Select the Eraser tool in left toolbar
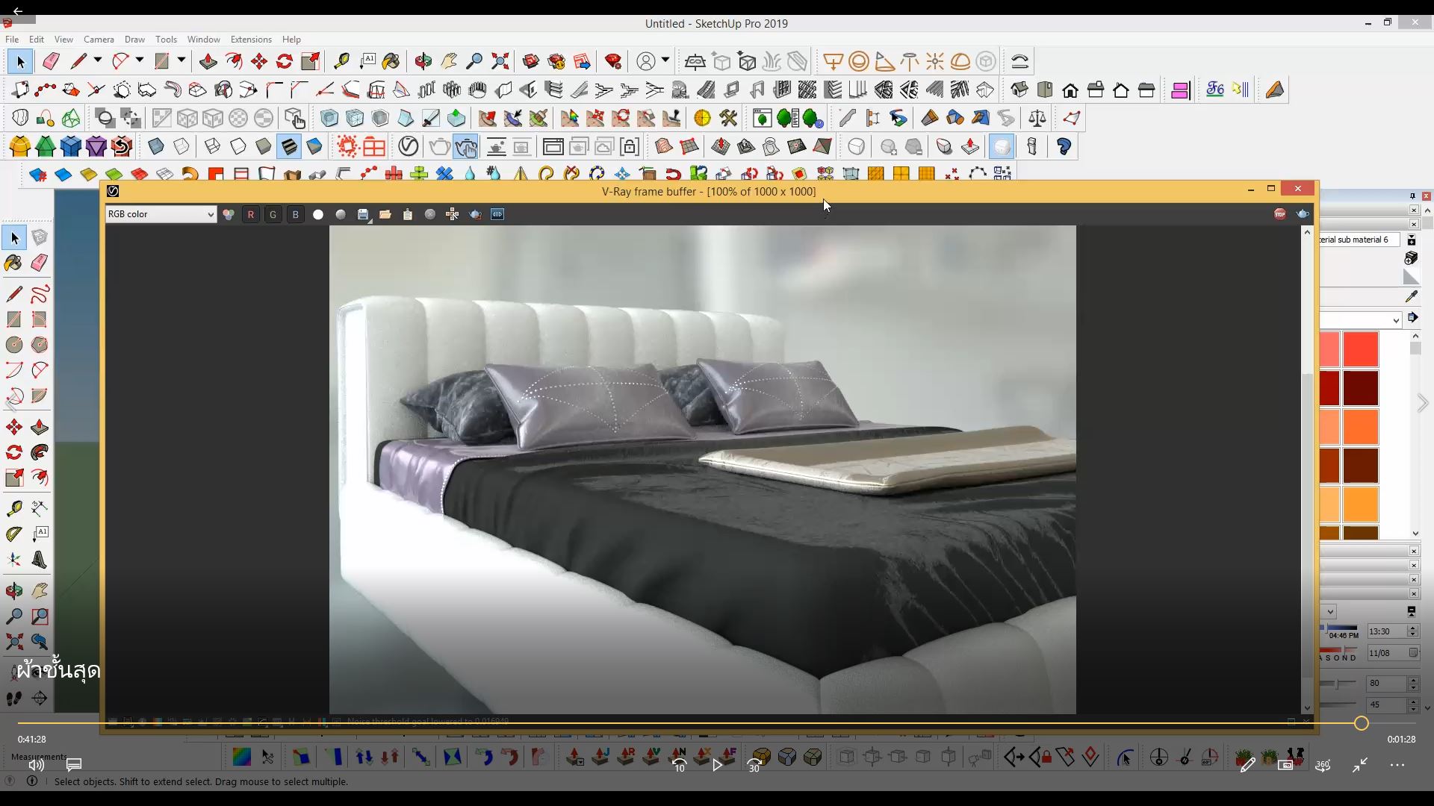The height and width of the screenshot is (806, 1434). point(40,263)
